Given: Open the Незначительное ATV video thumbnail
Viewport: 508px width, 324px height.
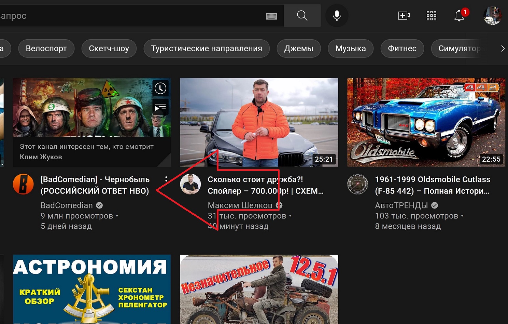Looking at the screenshot, I should pos(259,289).
